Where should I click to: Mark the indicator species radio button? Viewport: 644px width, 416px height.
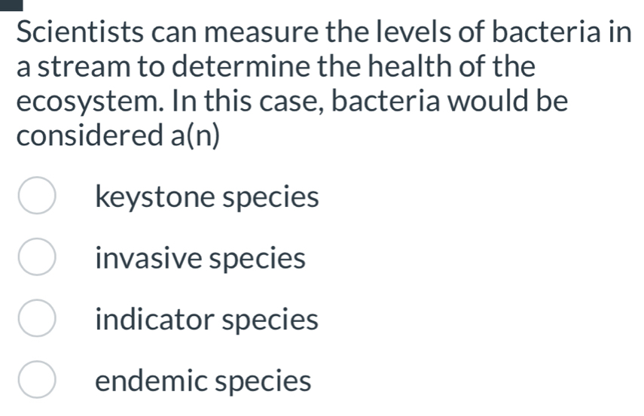tap(36, 320)
